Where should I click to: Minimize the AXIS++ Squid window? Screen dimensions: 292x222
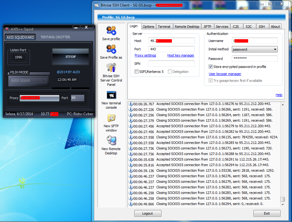coord(76,27)
